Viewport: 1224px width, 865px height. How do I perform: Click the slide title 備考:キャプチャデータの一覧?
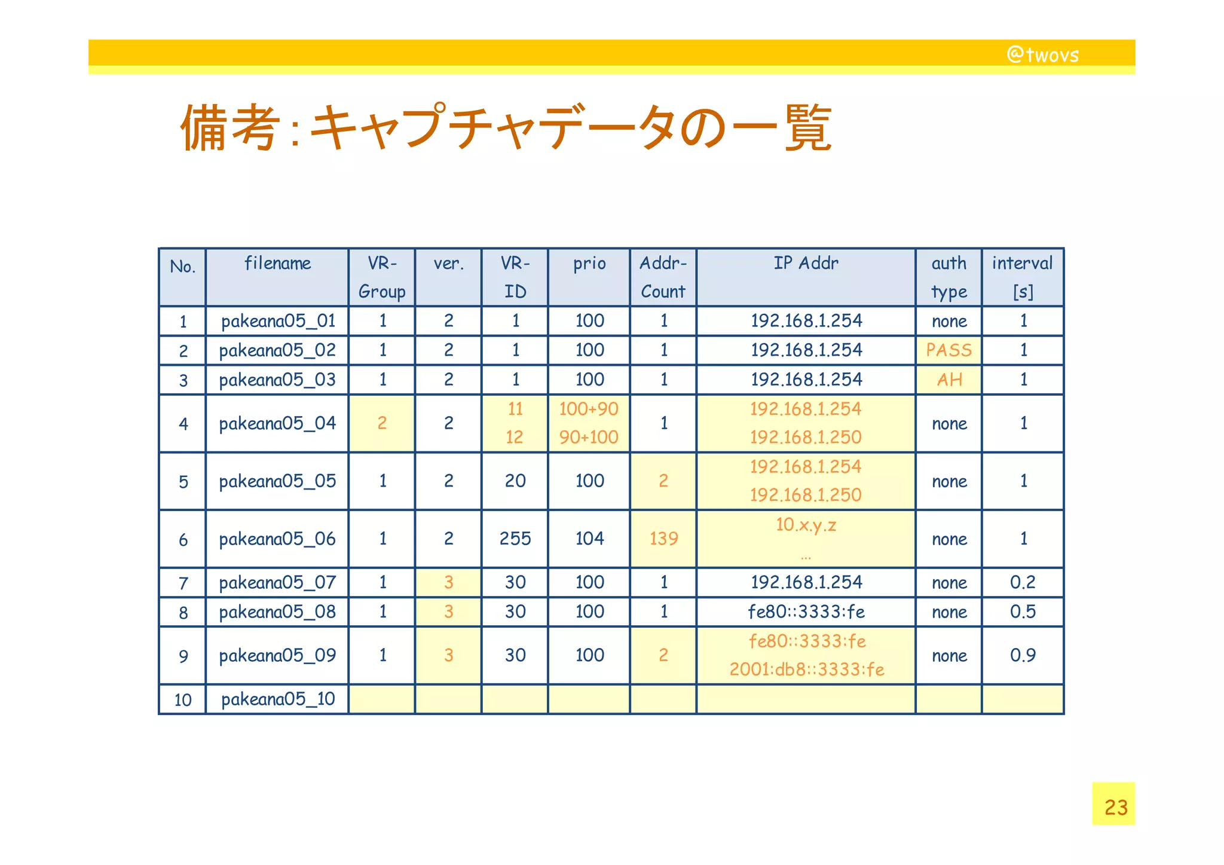506,127
